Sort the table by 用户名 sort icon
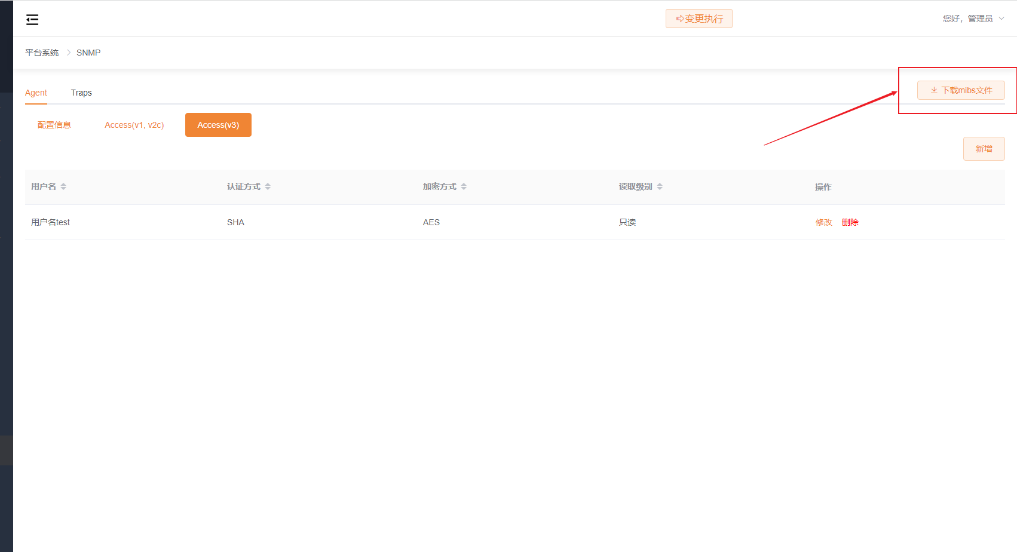This screenshot has height=552, width=1017. pos(63,186)
